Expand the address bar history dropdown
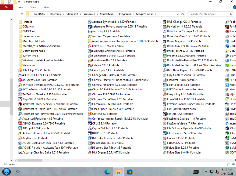 [178, 14]
